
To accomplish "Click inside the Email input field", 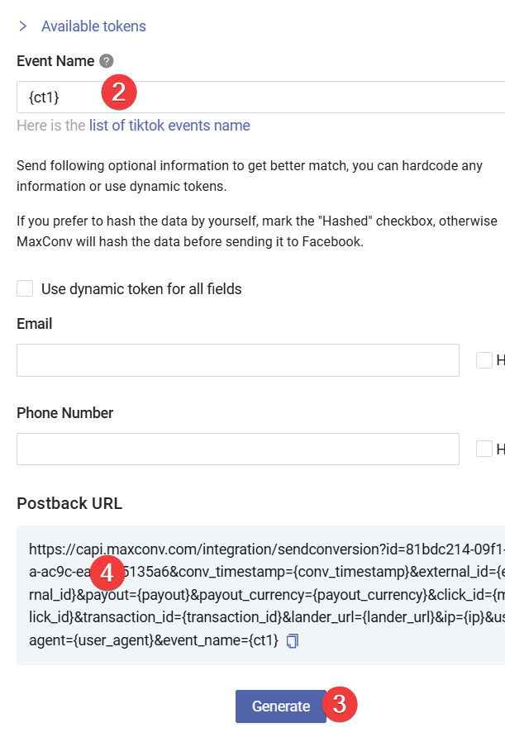I will pyautogui.click(x=237, y=359).
